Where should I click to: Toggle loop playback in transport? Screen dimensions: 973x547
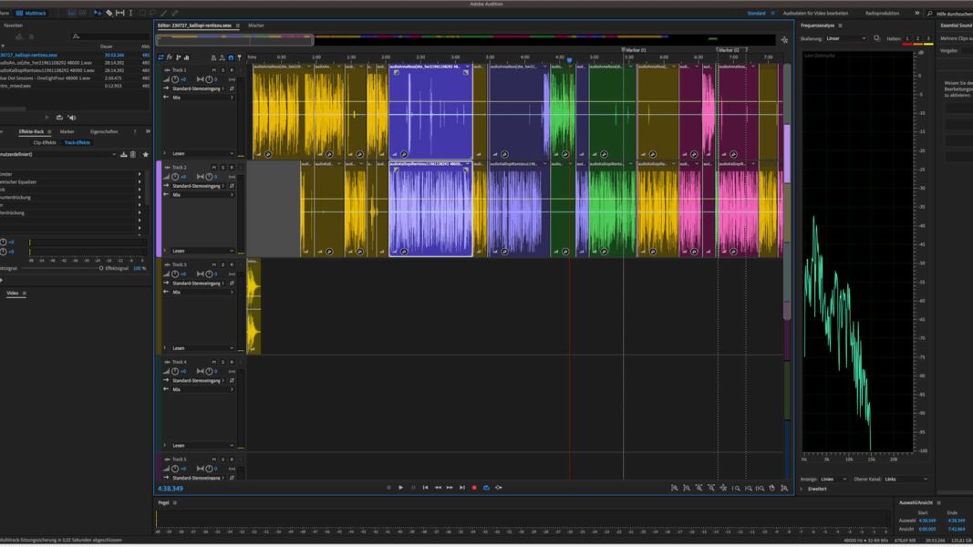(487, 488)
